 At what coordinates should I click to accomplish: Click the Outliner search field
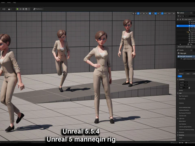coord(189,16)
